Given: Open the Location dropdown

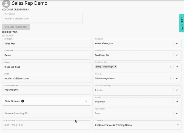Looking at the screenshot, I should tap(177, 102).
